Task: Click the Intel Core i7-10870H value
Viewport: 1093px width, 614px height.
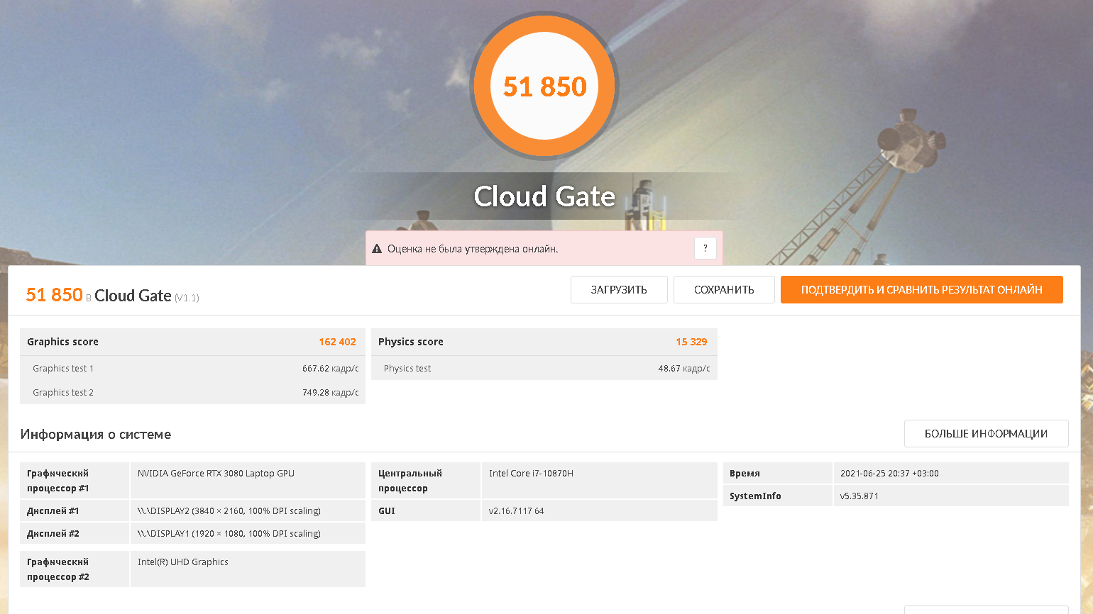Action: (531, 473)
